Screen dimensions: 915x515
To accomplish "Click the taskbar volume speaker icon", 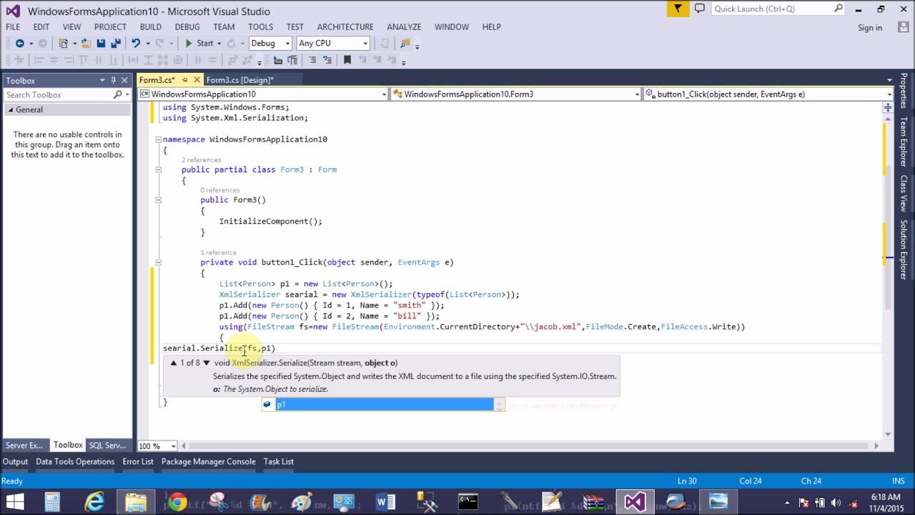I will 836,503.
